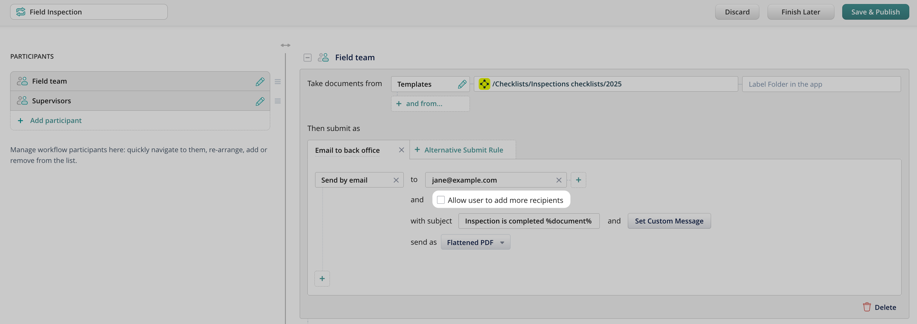Viewport: 917px width, 324px height.
Task: Remove the Send by email action
Action: 396,180
